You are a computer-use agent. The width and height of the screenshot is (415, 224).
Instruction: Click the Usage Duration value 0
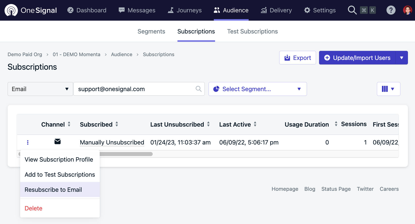tap(327, 142)
